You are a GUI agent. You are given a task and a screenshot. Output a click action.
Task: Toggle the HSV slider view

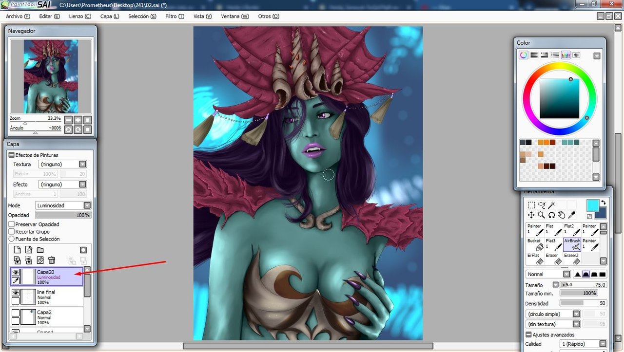pyautogui.click(x=545, y=55)
